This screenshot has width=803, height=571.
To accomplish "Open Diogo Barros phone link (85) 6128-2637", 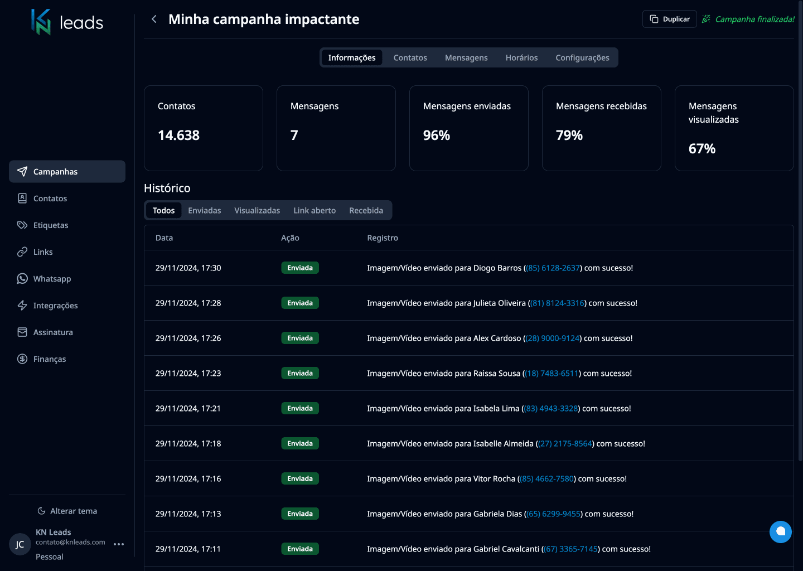I will (553, 268).
